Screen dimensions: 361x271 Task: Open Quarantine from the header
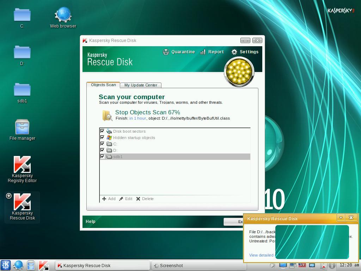click(179, 52)
